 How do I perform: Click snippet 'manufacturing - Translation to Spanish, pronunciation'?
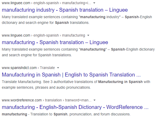point(47,114)
